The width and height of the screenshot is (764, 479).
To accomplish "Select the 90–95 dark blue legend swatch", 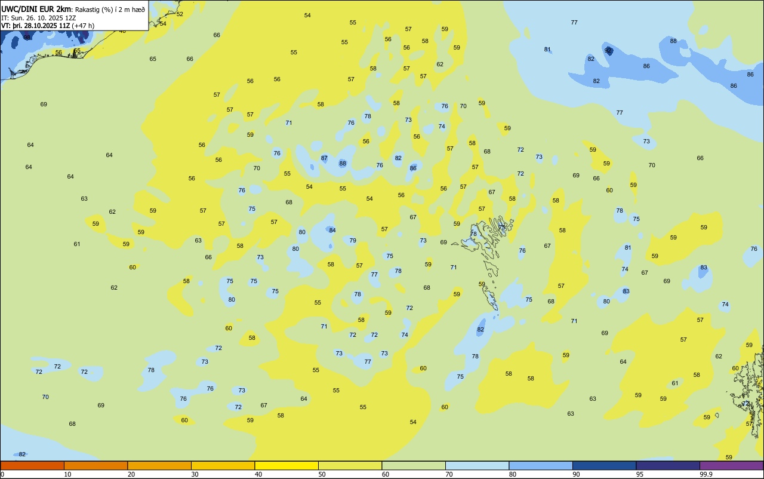I will tap(604, 465).
